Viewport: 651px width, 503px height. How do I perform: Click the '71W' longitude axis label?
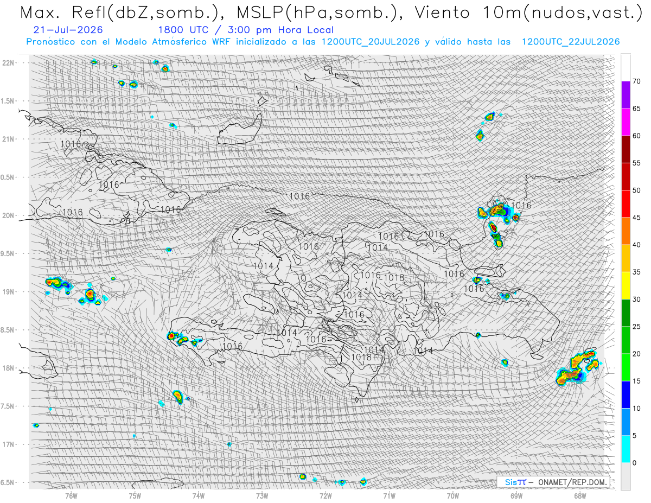(389, 495)
